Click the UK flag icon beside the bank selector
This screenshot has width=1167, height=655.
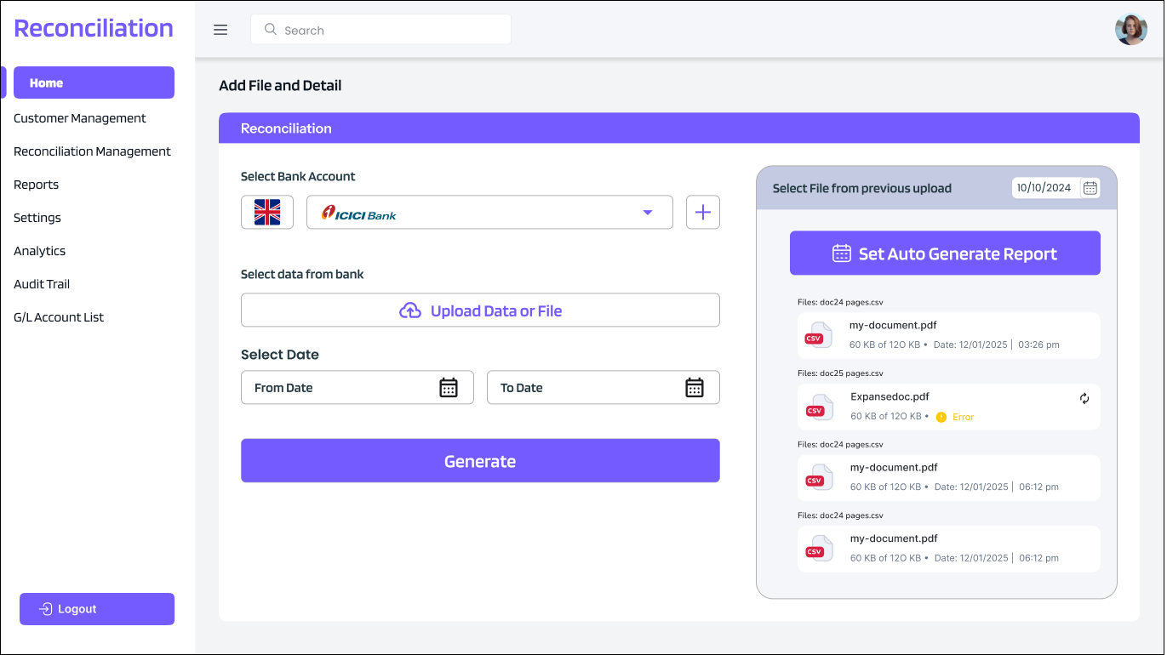click(x=266, y=212)
